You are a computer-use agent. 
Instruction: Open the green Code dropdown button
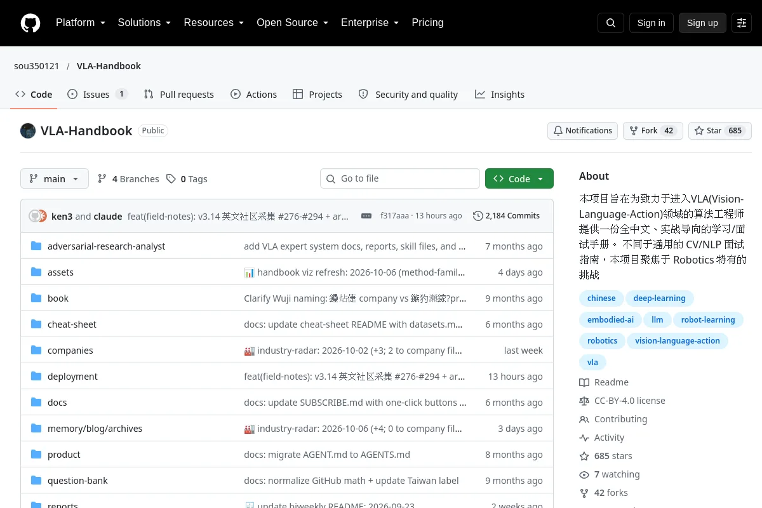pyautogui.click(x=519, y=178)
